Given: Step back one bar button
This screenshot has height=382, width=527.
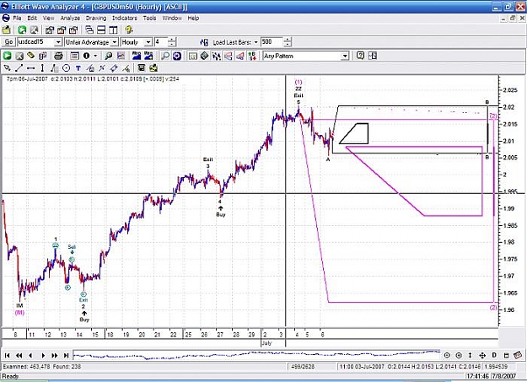Looking at the screenshot, I should pyautogui.click(x=30, y=355).
